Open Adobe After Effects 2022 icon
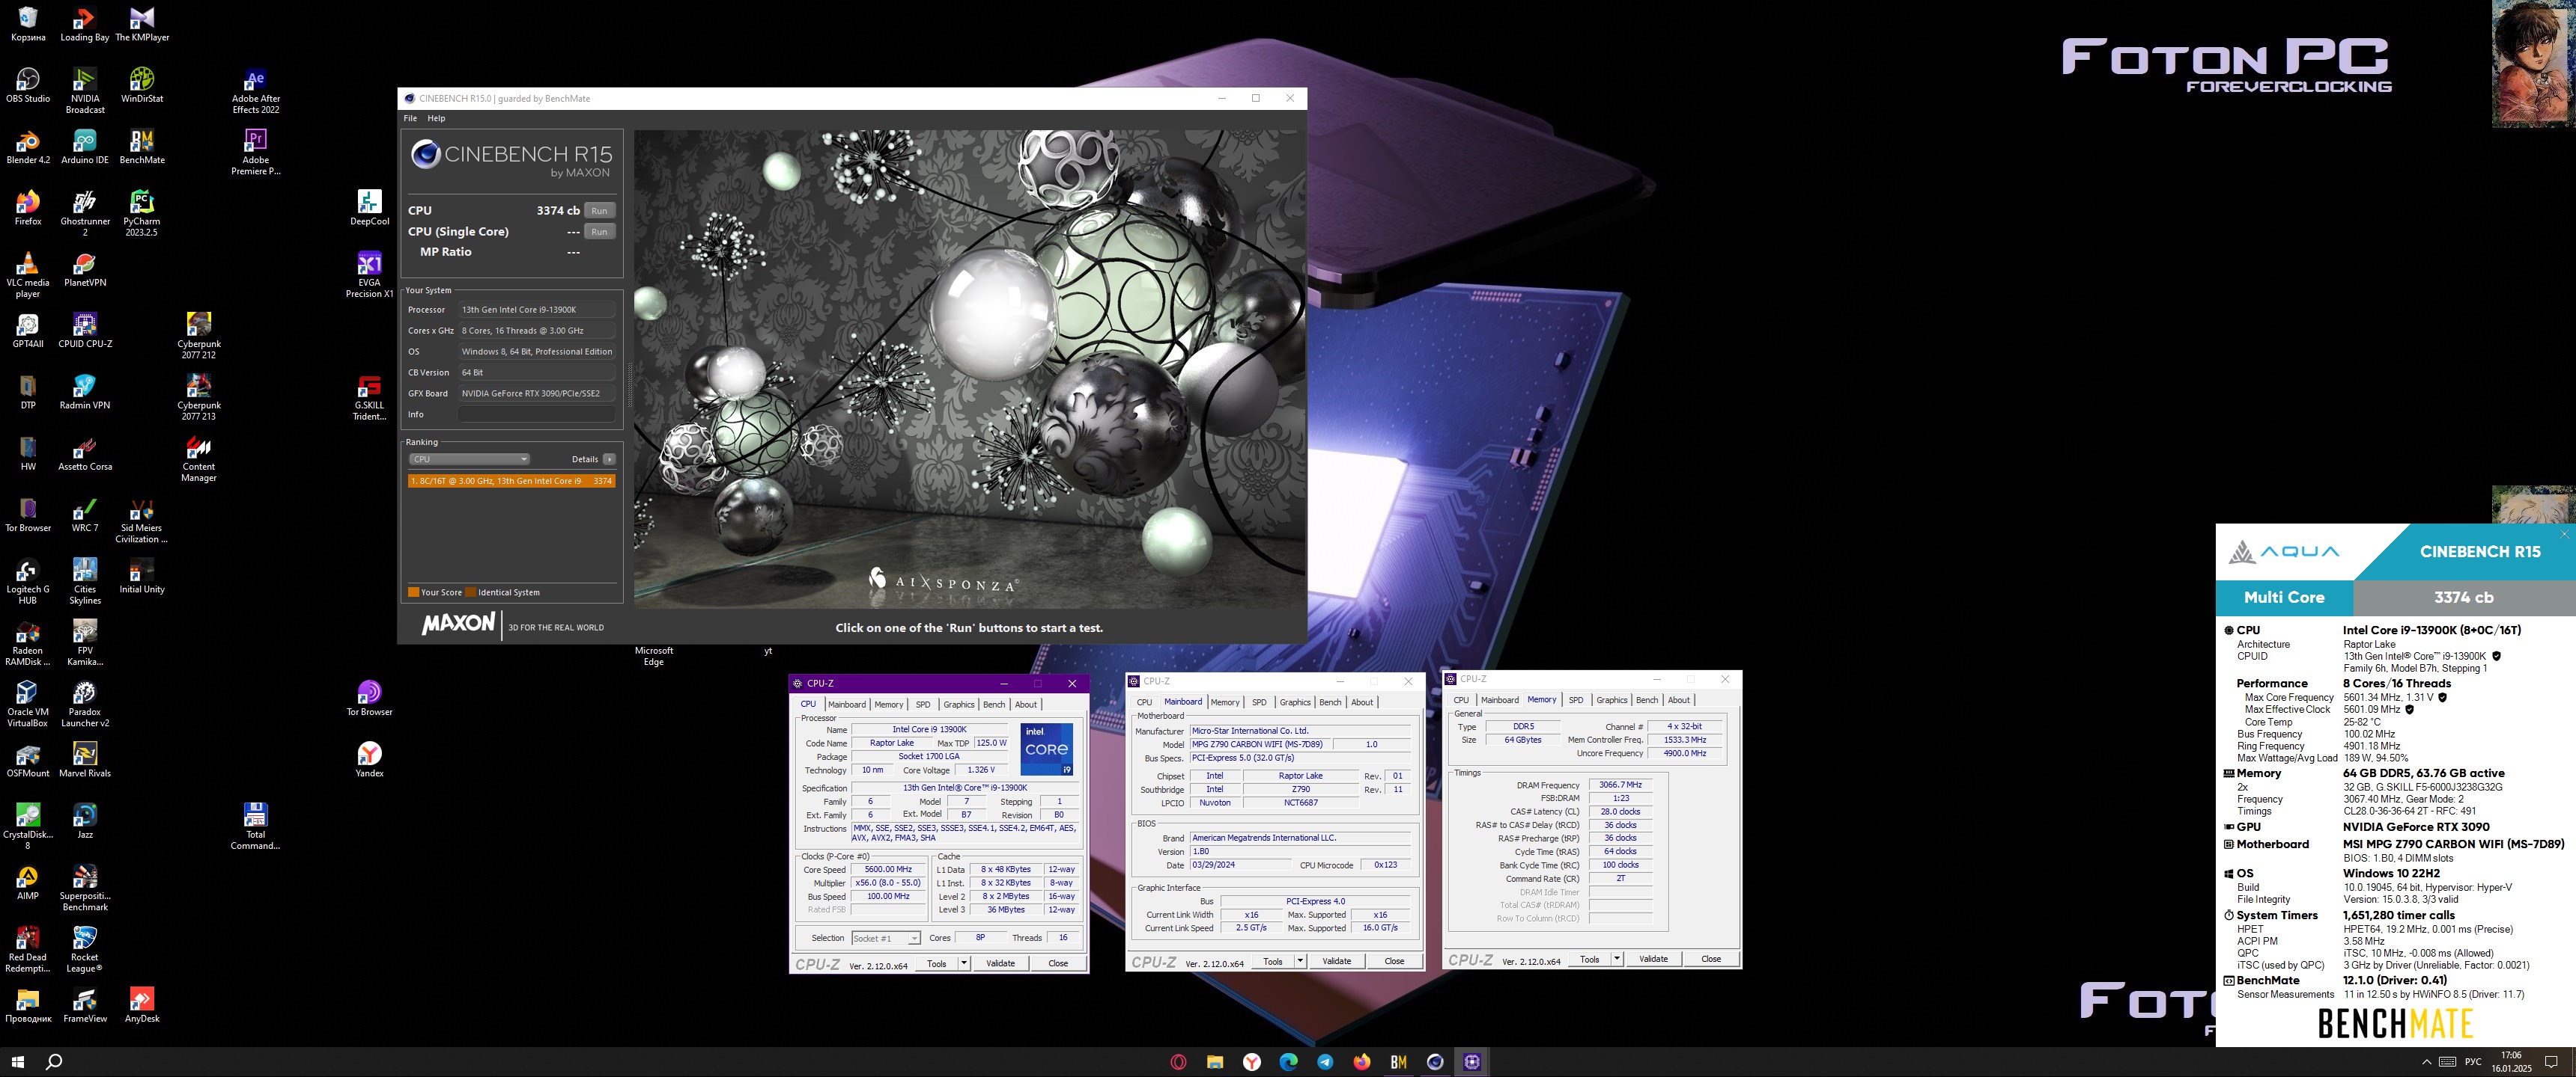 pyautogui.click(x=256, y=90)
